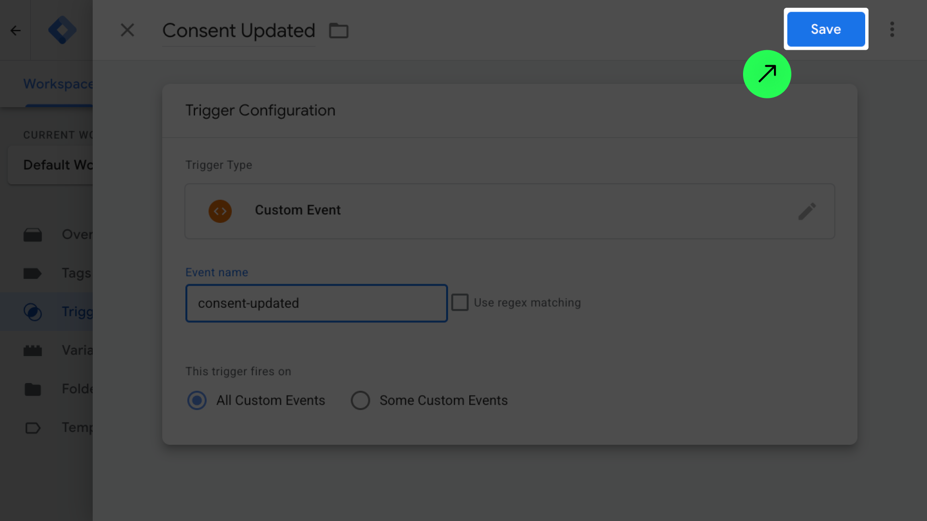Screen dimensions: 927x521
Task: Click the Save button
Action: point(826,29)
